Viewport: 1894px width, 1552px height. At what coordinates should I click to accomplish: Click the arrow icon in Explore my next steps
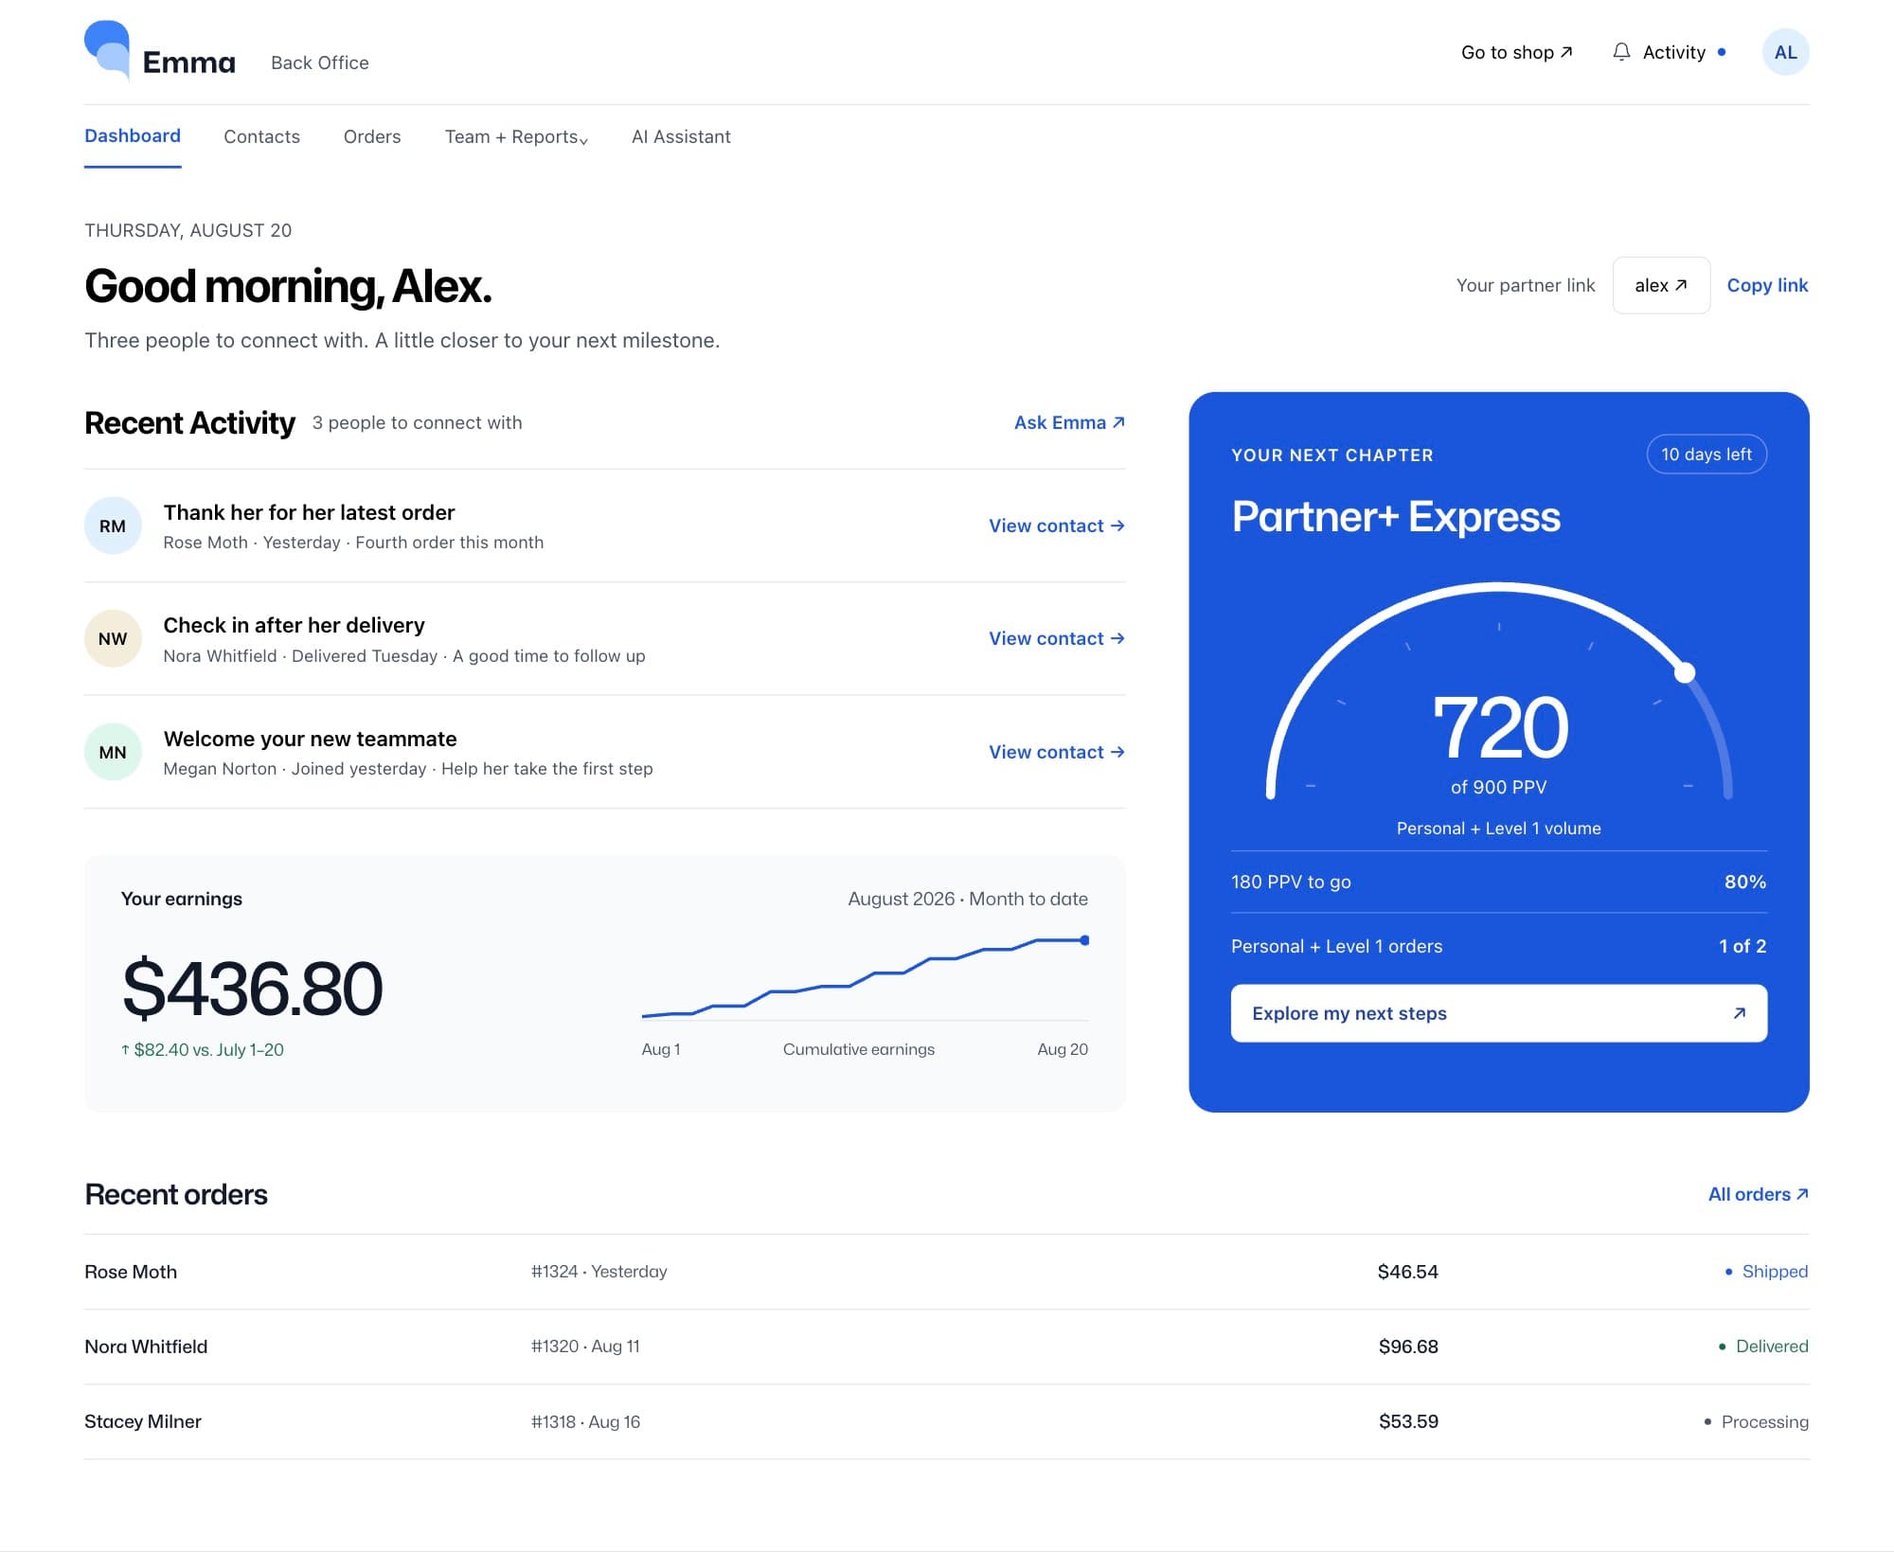[x=1739, y=1013]
